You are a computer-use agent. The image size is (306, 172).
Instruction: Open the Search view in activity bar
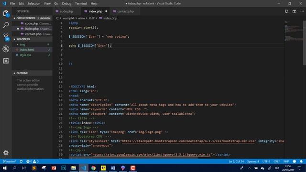(6, 25)
